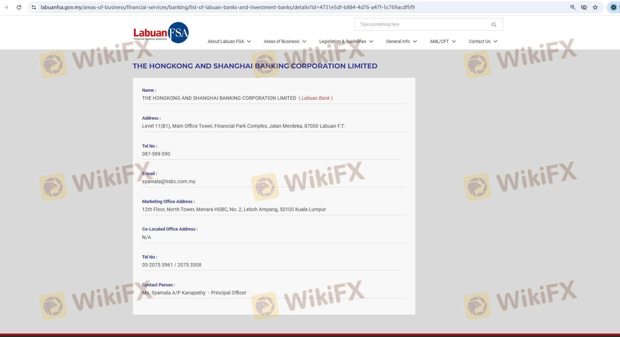Open the About Labuan FSA menu
The height and width of the screenshot is (337, 620).
click(229, 41)
